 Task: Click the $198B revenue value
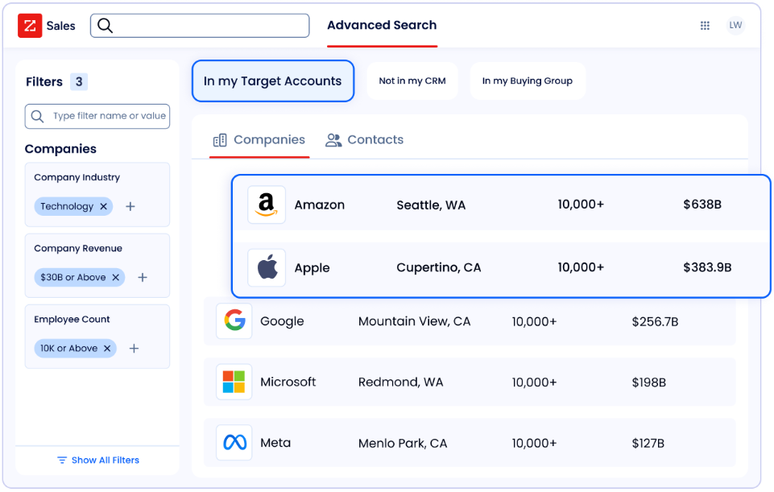click(648, 382)
